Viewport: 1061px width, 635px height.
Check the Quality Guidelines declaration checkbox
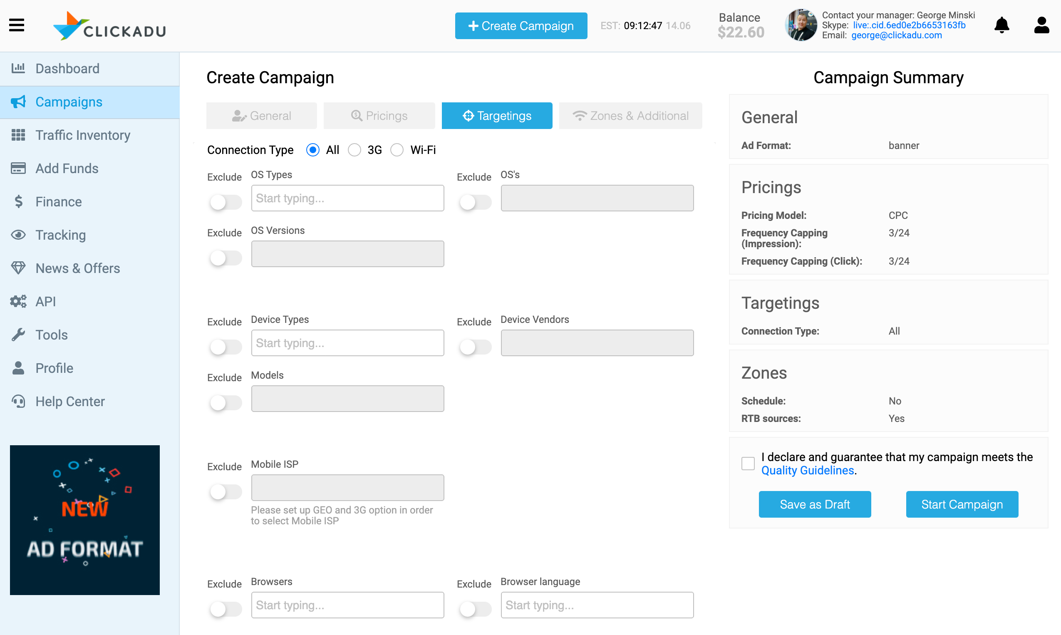tap(748, 464)
